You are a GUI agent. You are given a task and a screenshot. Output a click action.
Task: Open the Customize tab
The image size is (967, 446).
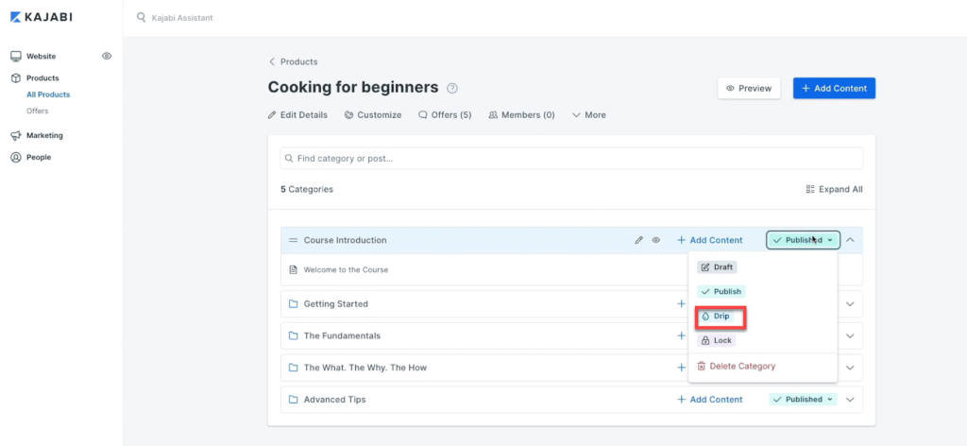coord(373,114)
